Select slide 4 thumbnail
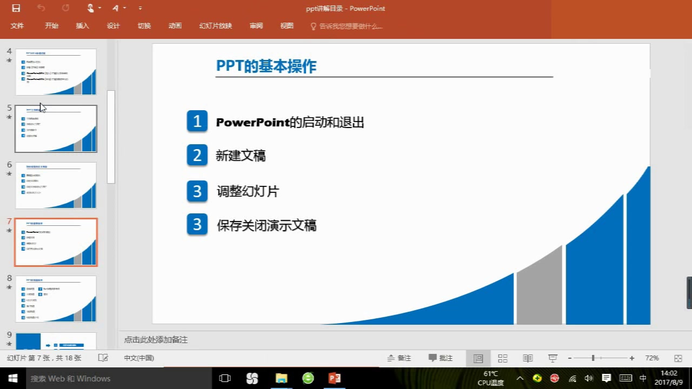The width and height of the screenshot is (692, 389). 56,72
